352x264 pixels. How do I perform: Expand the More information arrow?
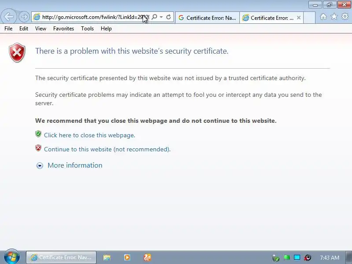coord(40,166)
